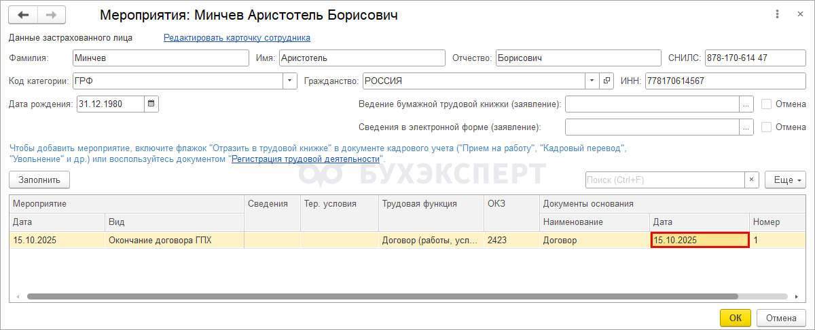This screenshot has width=815, height=330.
Task: Open Редактировать карточку сотрудника link
Action: click(x=236, y=38)
